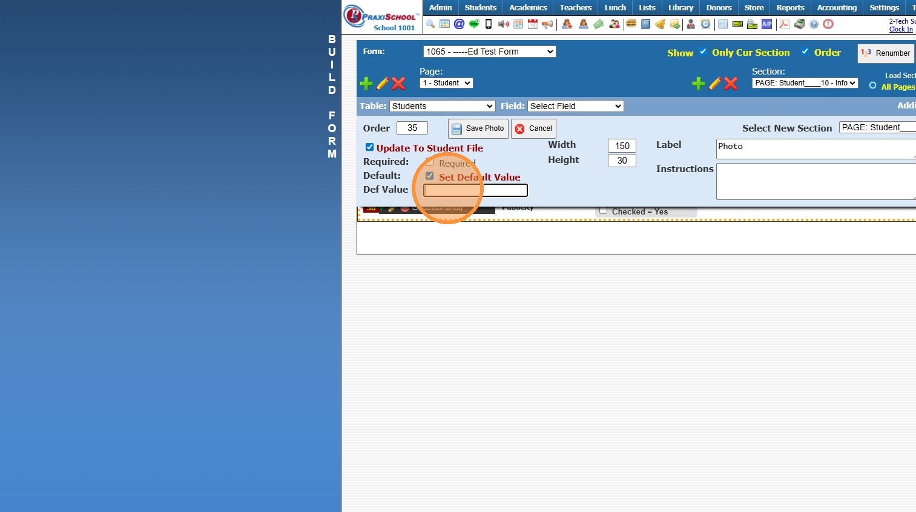Expand the Select New Section dropdown
The image size is (916, 512).
pos(877,127)
